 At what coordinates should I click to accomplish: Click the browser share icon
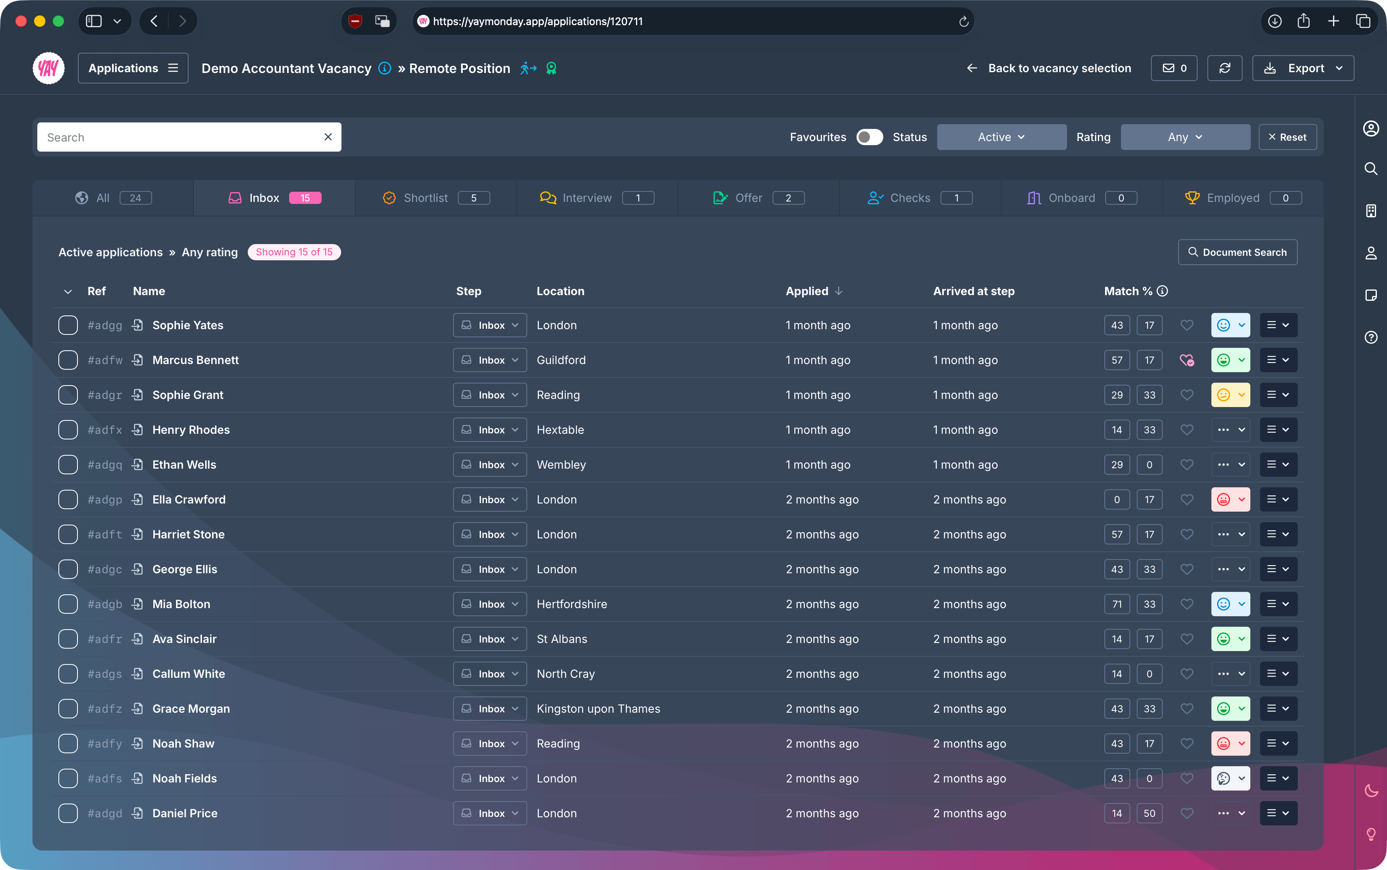pos(1303,21)
